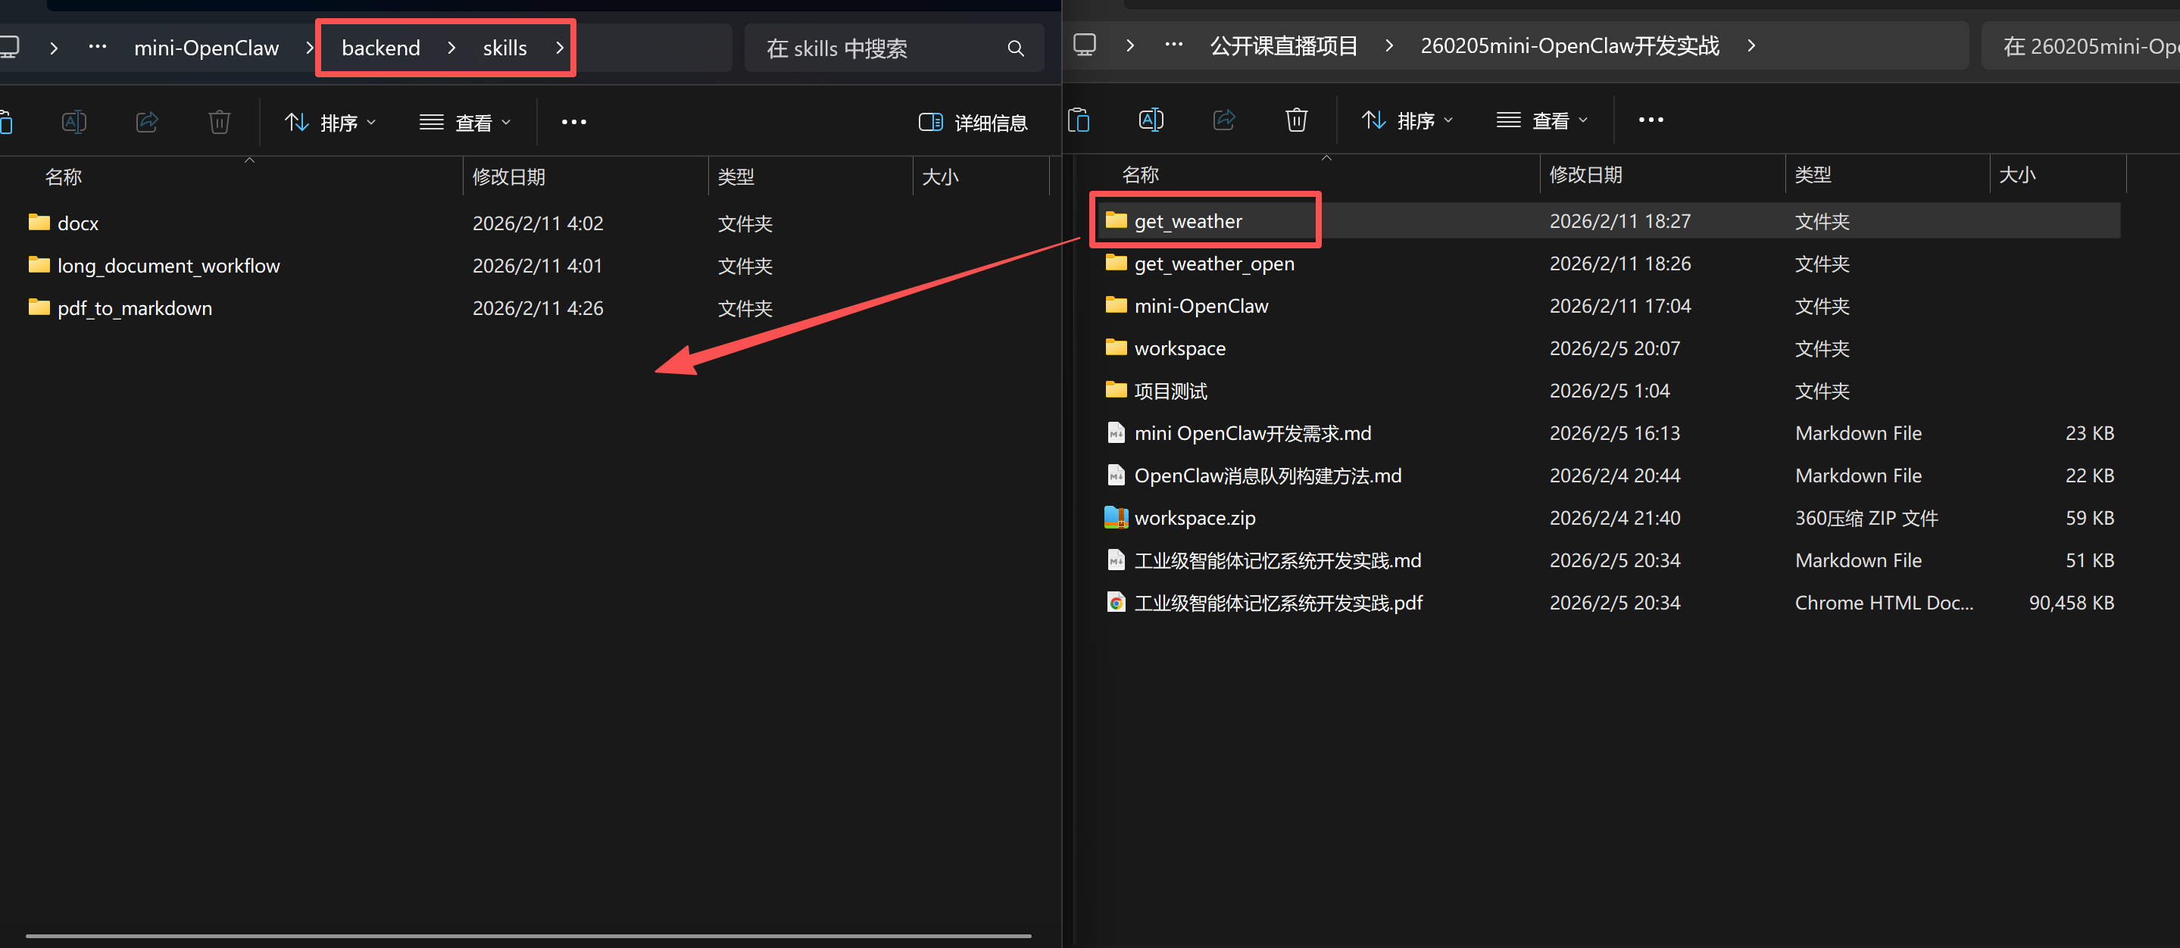2180x948 pixels.
Task: Sort left window by 名称 column header
Action: point(64,176)
